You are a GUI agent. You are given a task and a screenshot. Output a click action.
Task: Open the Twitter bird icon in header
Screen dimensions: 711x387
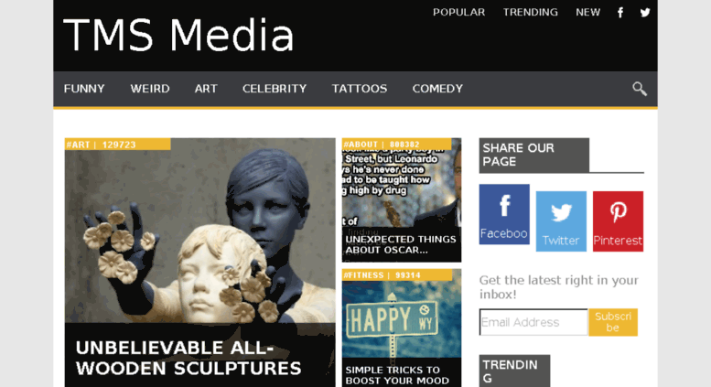click(x=645, y=13)
